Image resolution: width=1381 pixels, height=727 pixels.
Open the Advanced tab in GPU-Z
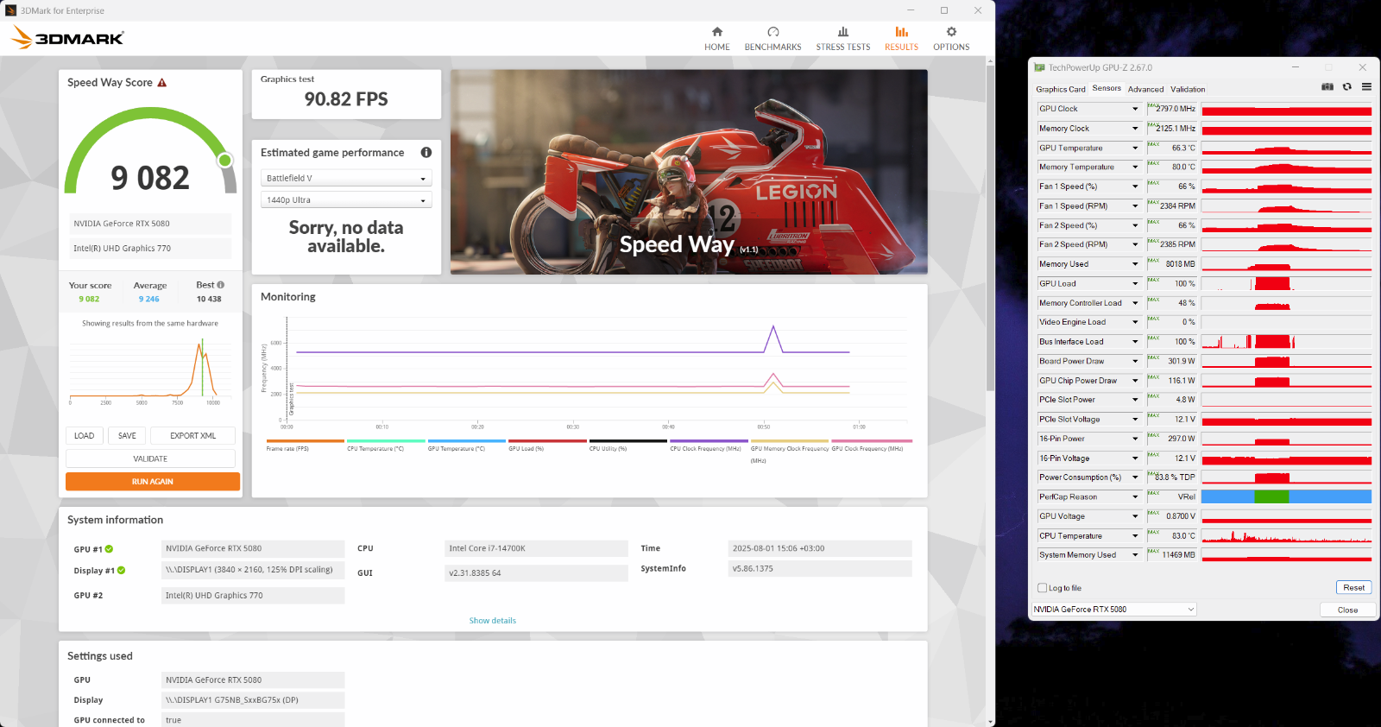pyautogui.click(x=1145, y=89)
